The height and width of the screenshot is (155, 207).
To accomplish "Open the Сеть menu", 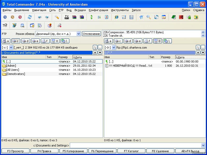I will tap(53, 10).
